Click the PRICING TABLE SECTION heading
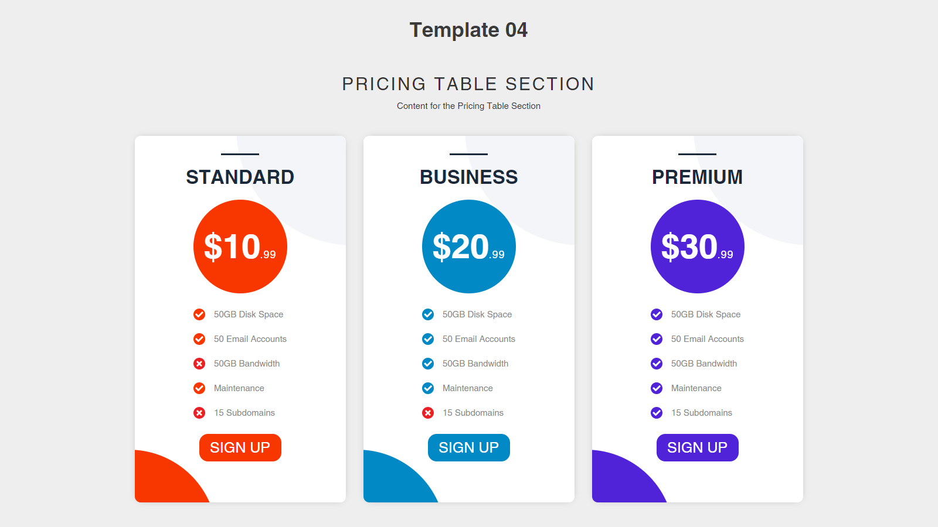The width and height of the screenshot is (938, 527). pyautogui.click(x=468, y=84)
